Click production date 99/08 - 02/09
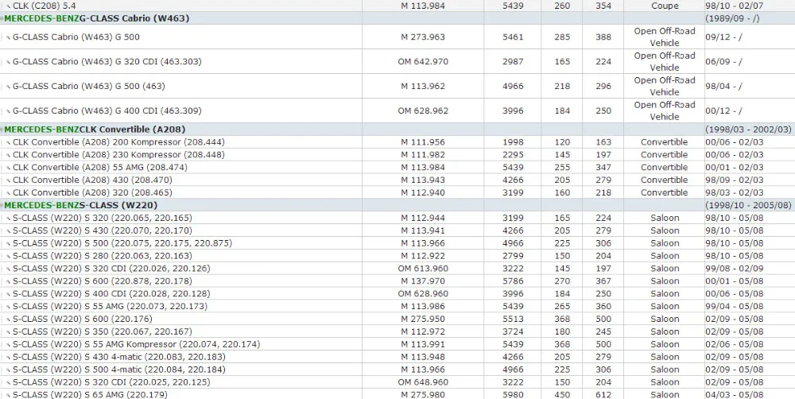 734,268
